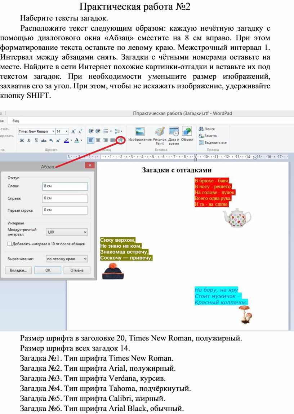Image resolution: width=294 pixels, height=414 pixels.
Task: Click the heading Загадки с отгадками
Action: pyautogui.click(x=177, y=170)
